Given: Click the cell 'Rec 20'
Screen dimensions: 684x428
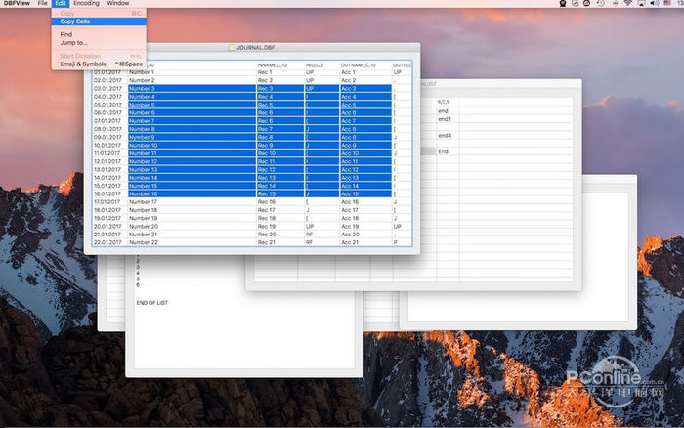Looking at the screenshot, I should point(280,235).
